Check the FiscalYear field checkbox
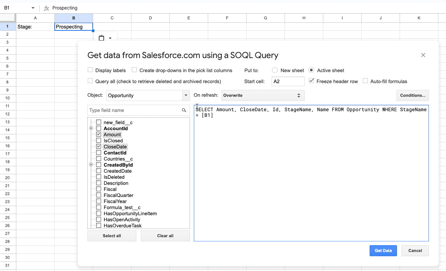This screenshot has width=446, height=271. point(99,201)
